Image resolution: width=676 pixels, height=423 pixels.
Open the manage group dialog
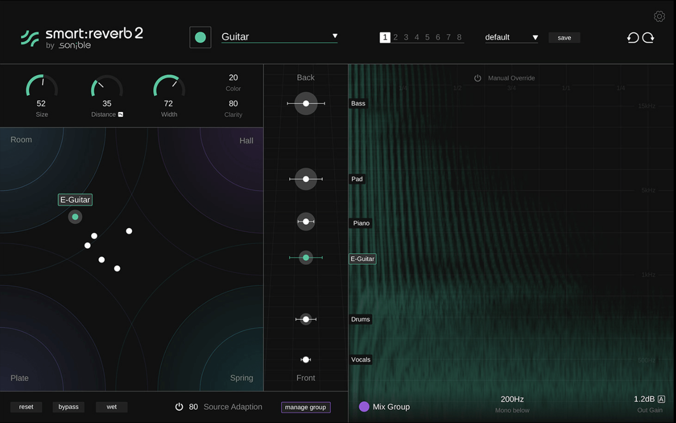(x=306, y=407)
